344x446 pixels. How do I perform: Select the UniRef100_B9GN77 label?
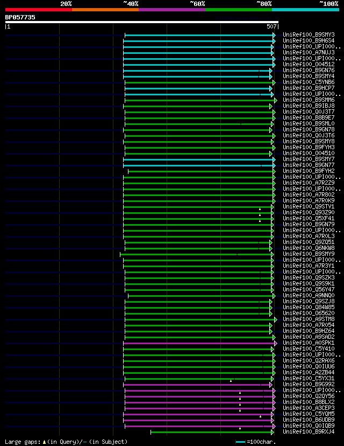309,165
